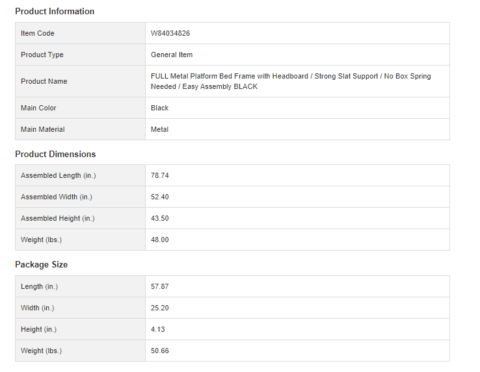Select package height value 4.13

pyautogui.click(x=158, y=329)
